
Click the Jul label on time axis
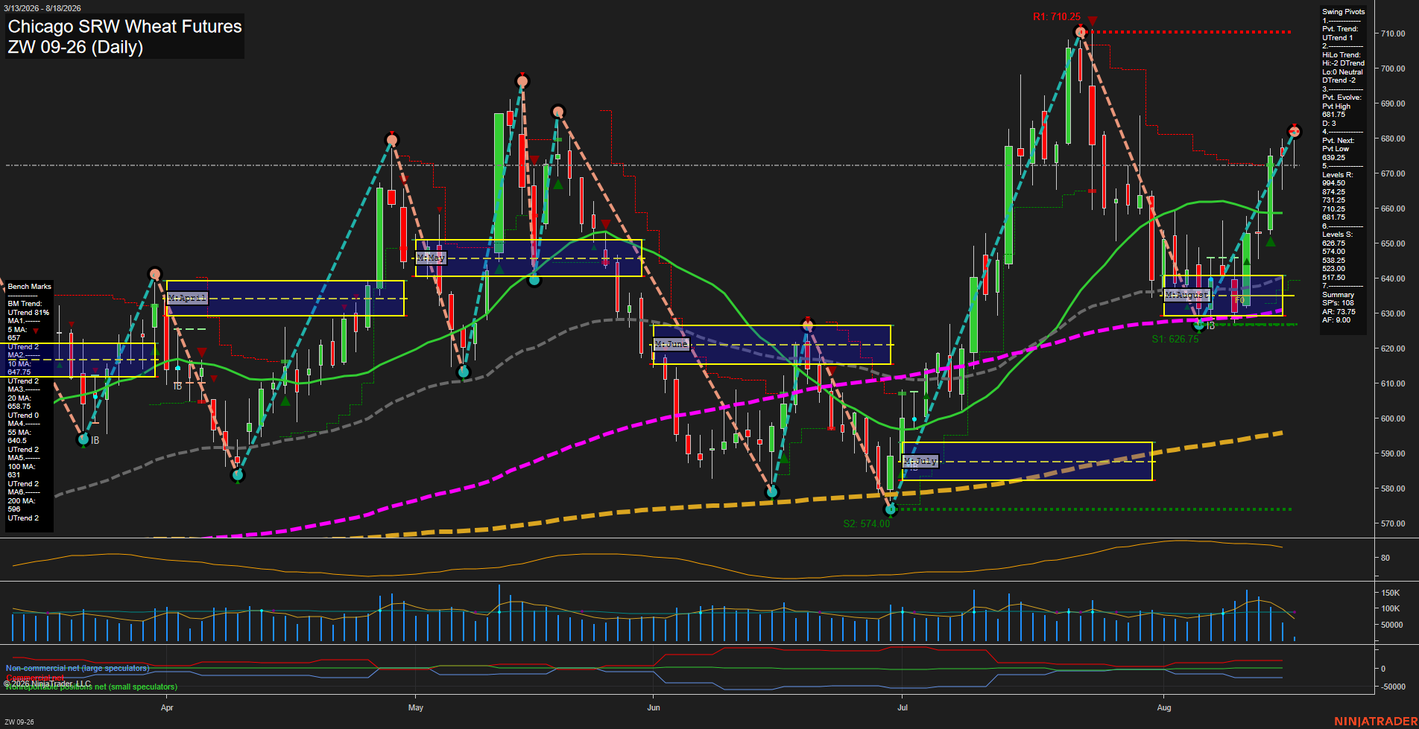pos(903,707)
